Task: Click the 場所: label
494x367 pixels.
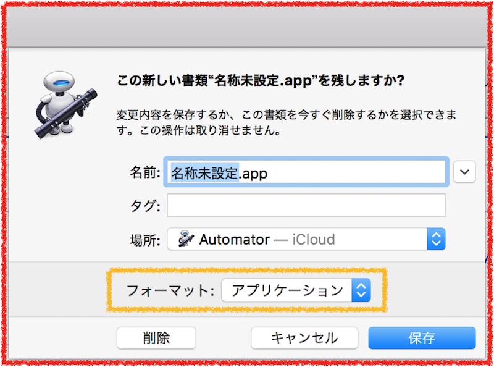Action: [145, 240]
